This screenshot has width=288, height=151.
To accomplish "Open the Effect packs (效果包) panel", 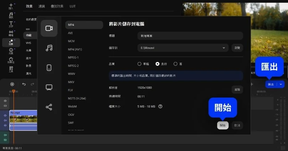I will click(11, 60).
